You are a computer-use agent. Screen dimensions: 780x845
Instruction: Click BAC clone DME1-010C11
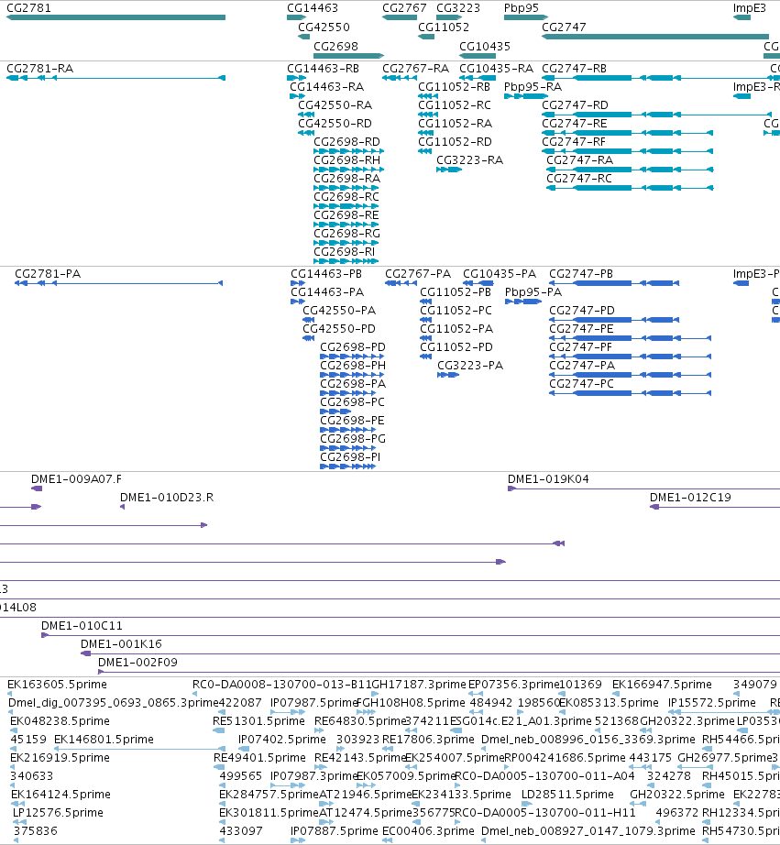coord(82,626)
